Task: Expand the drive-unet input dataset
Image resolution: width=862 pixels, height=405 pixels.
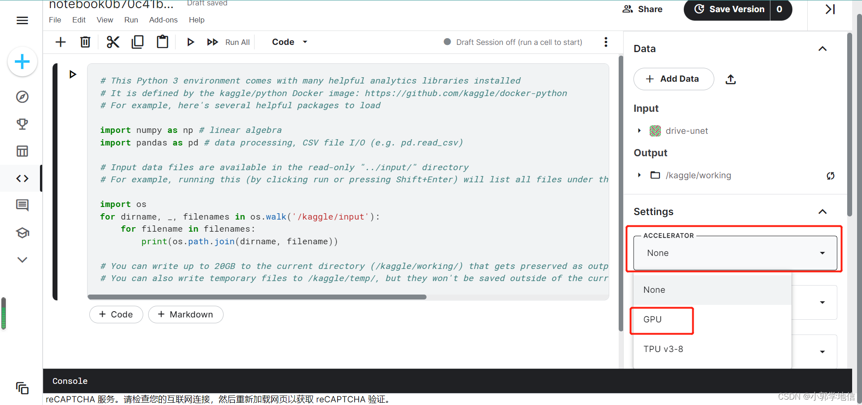Action: tap(639, 131)
